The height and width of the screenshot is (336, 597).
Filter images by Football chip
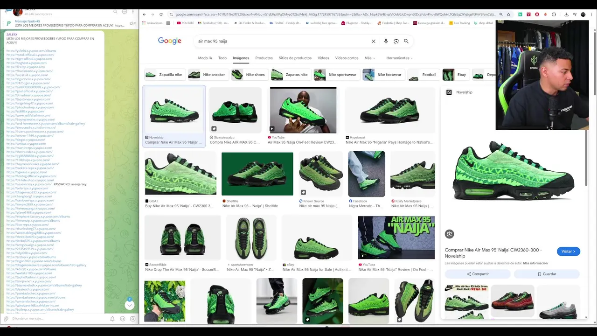[x=423, y=75]
